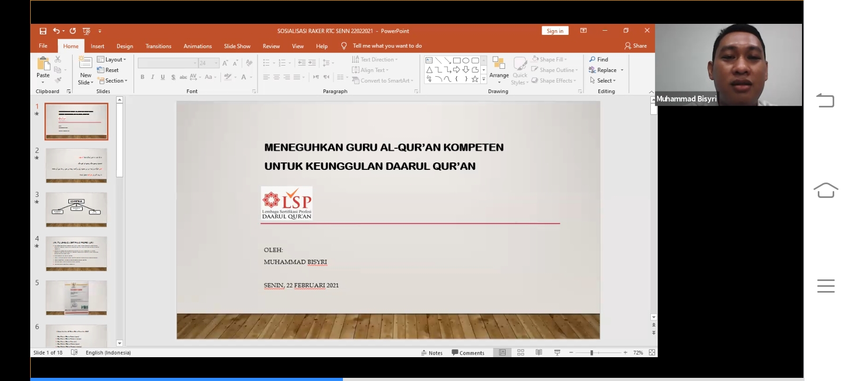This screenshot has height=381, width=848.
Task: Select the Text Box shape in gallery
Action: [429, 60]
